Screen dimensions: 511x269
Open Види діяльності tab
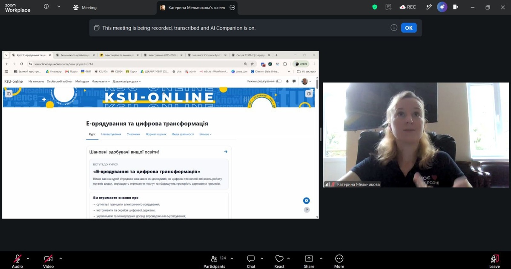pos(183,134)
